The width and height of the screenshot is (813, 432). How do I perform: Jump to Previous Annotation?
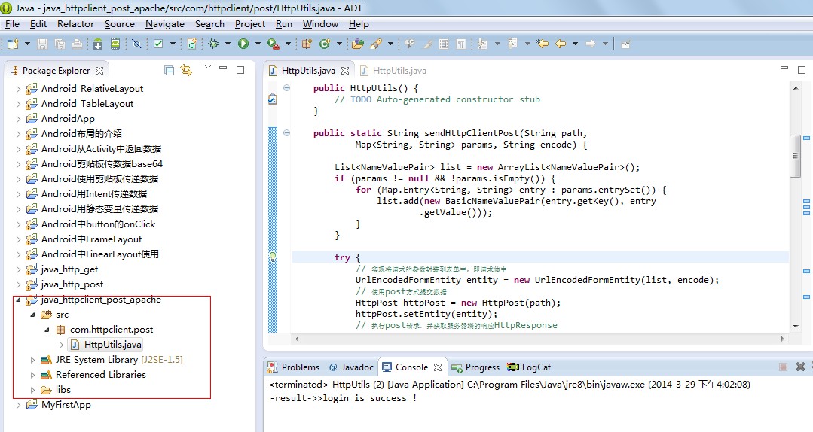(x=512, y=44)
